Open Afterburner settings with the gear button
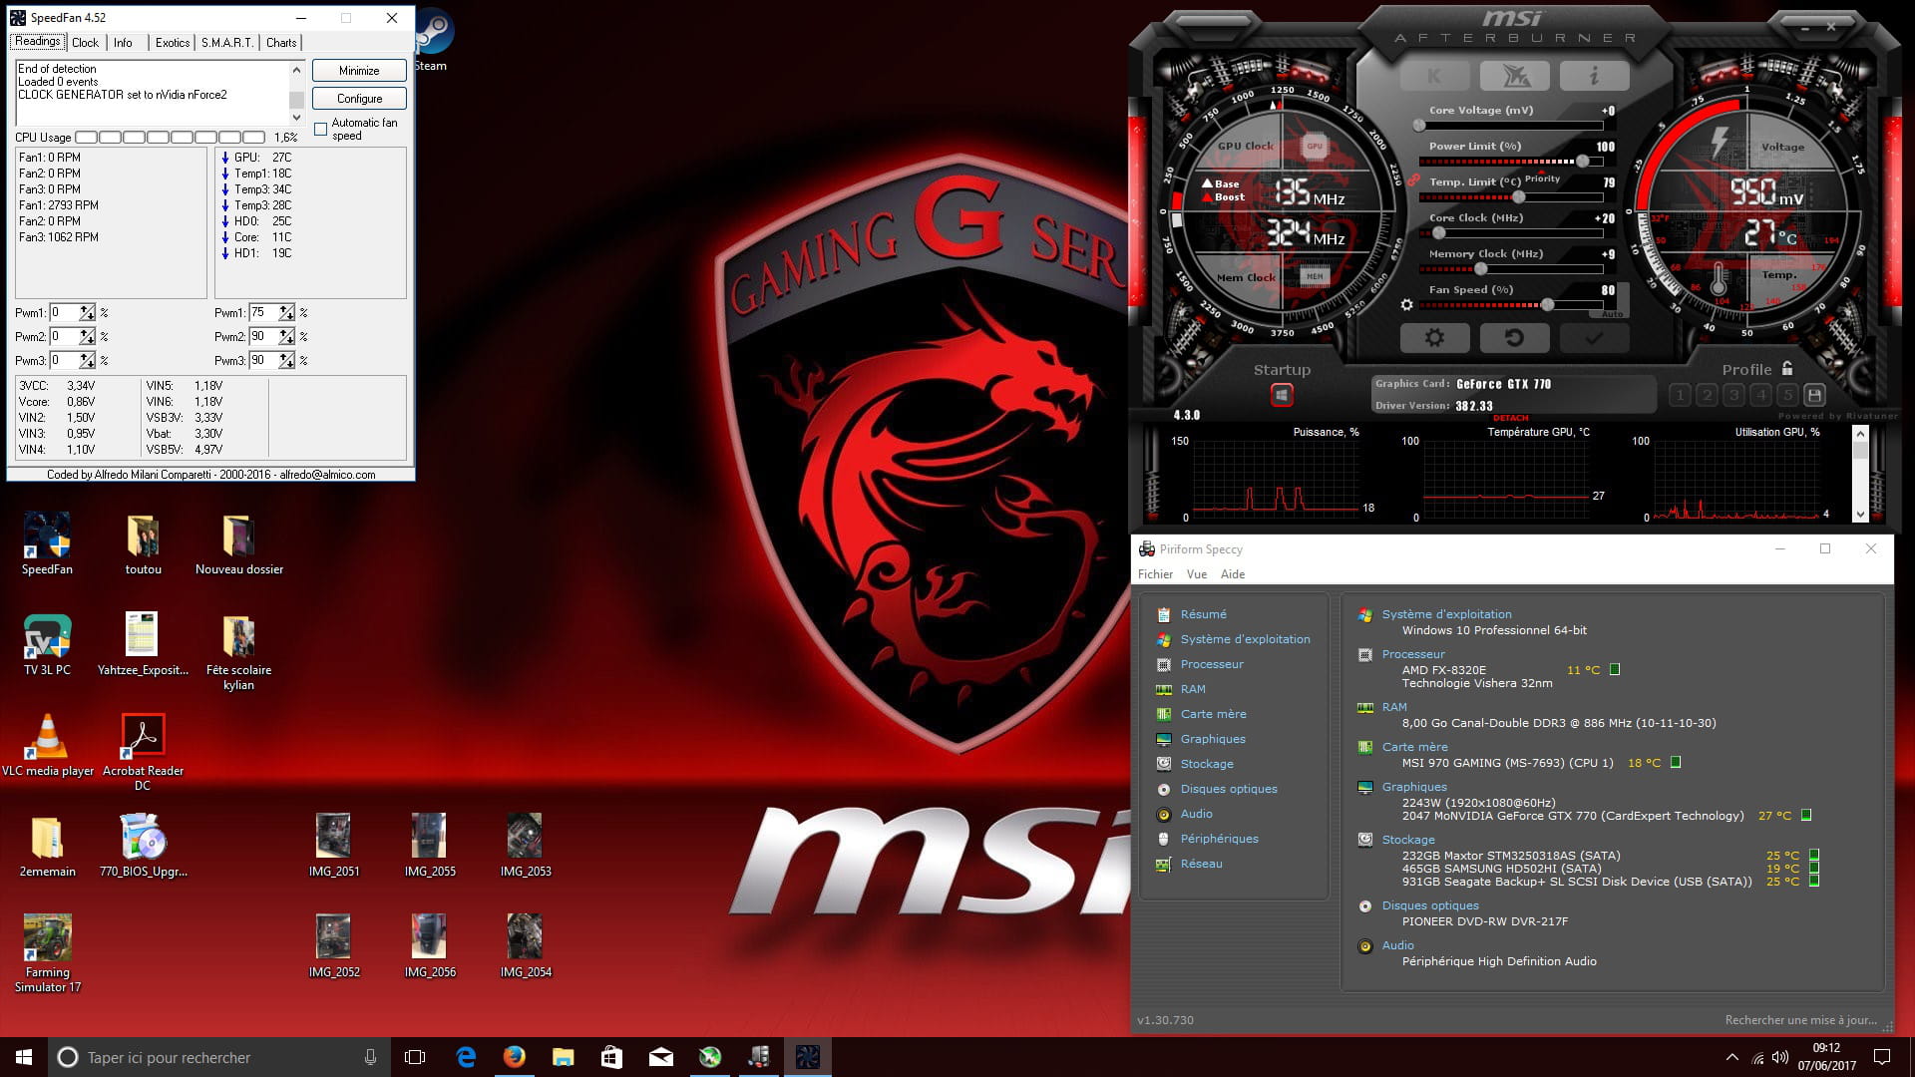Screen dimensions: 1915x1077 pyautogui.click(x=1434, y=337)
